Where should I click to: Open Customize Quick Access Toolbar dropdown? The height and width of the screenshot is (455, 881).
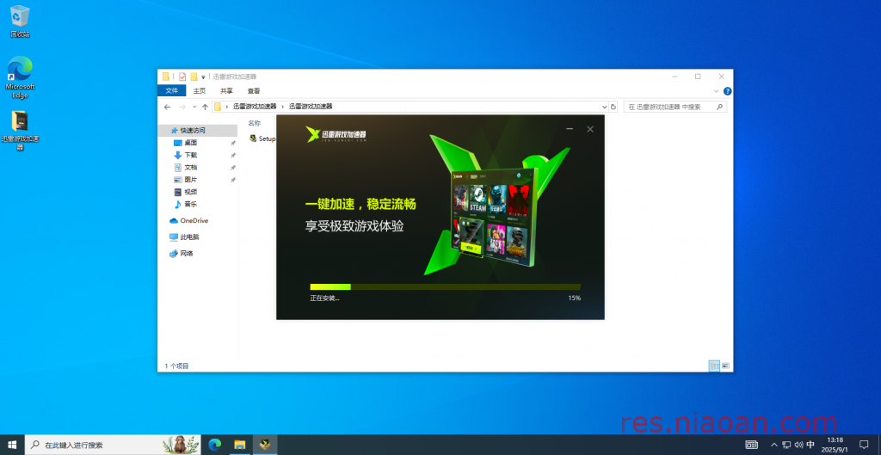[x=203, y=77]
